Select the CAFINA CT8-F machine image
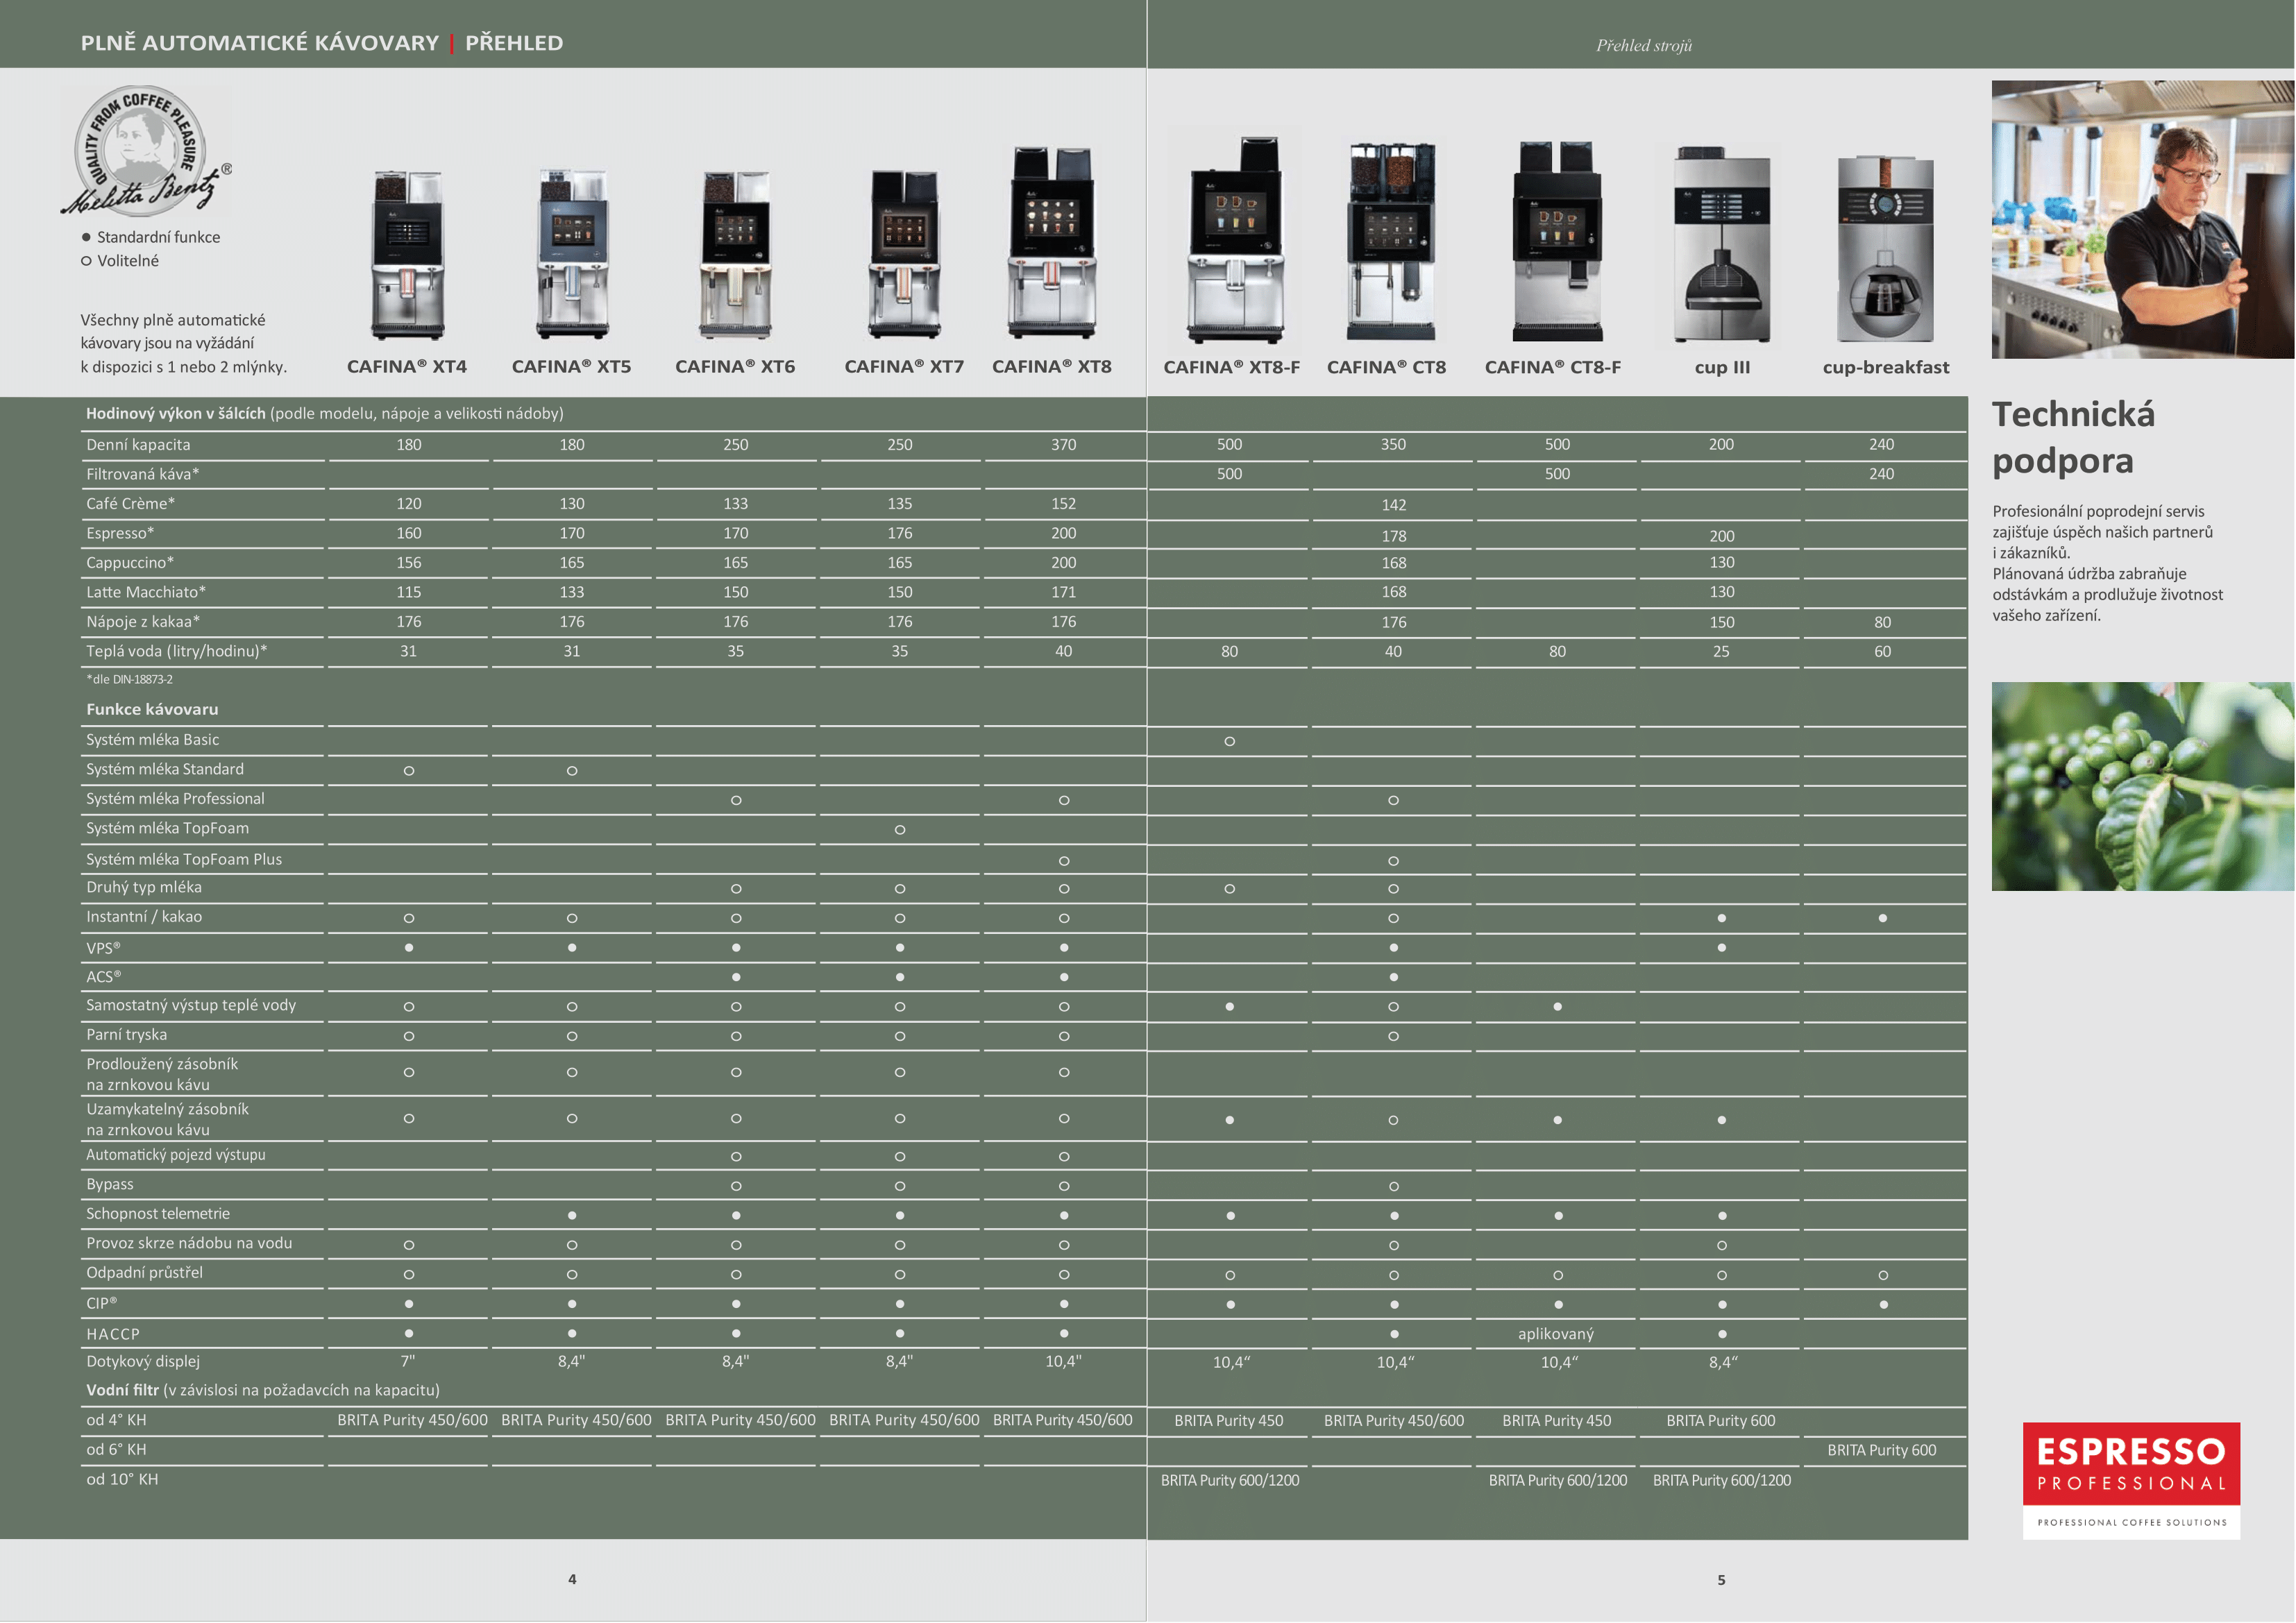This screenshot has height=1623, width=2296. [x=1557, y=241]
